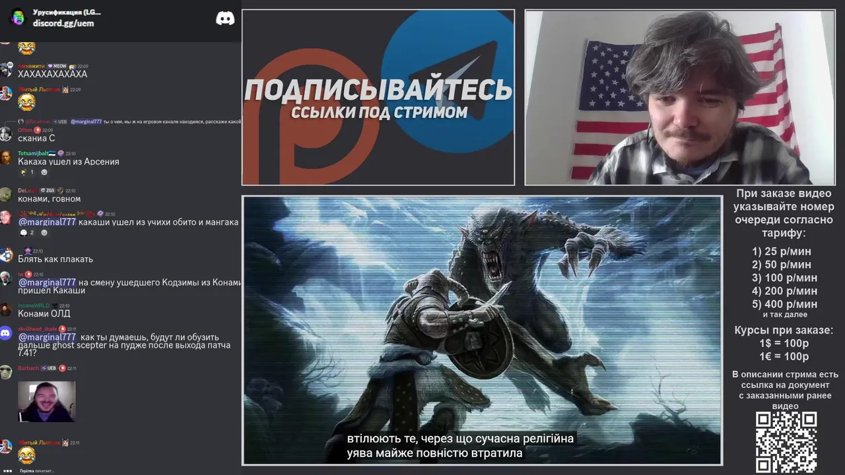Screen dimensions: 845x475
Task: Click the '1$ = 100р' exchange rate line
Action: (784, 344)
